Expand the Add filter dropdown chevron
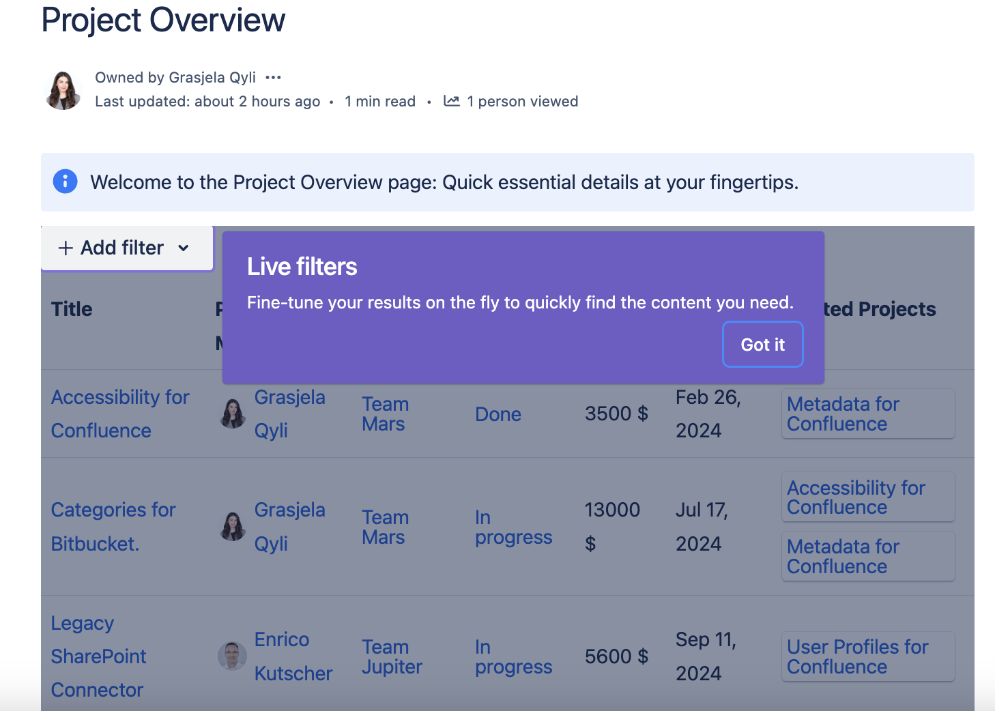 (183, 248)
